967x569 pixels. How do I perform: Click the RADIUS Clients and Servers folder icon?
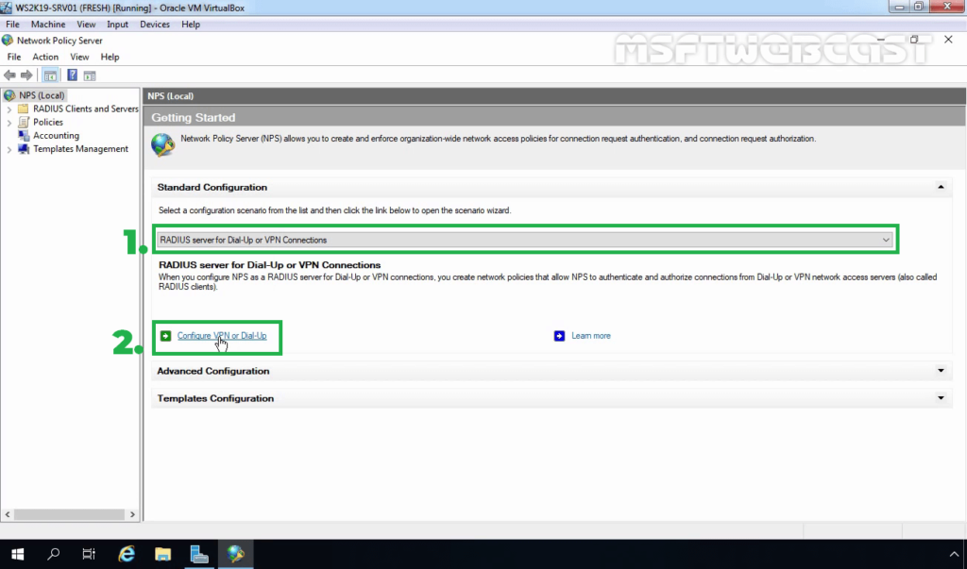click(x=24, y=109)
